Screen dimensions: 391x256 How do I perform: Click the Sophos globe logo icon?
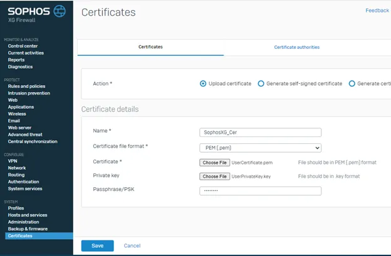[59, 11]
